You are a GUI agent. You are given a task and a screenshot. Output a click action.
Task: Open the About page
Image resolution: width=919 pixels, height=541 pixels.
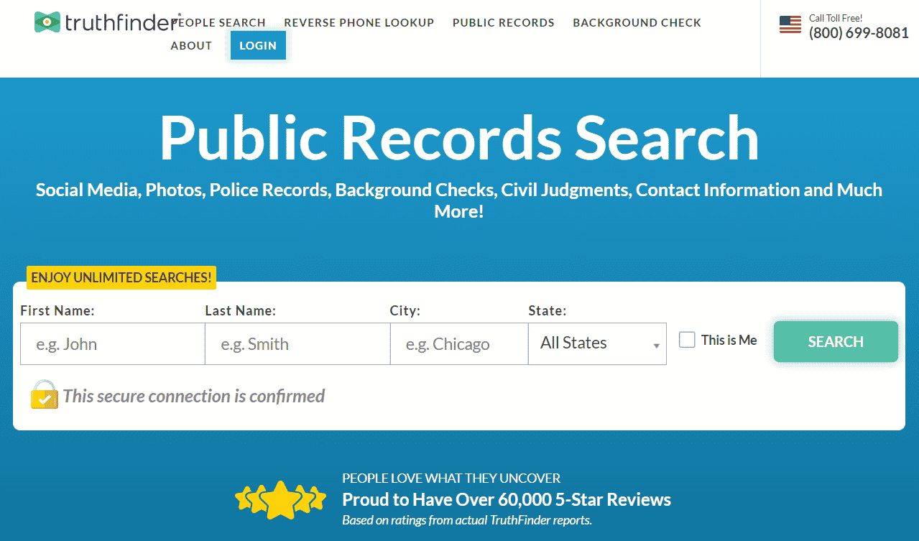[191, 46]
